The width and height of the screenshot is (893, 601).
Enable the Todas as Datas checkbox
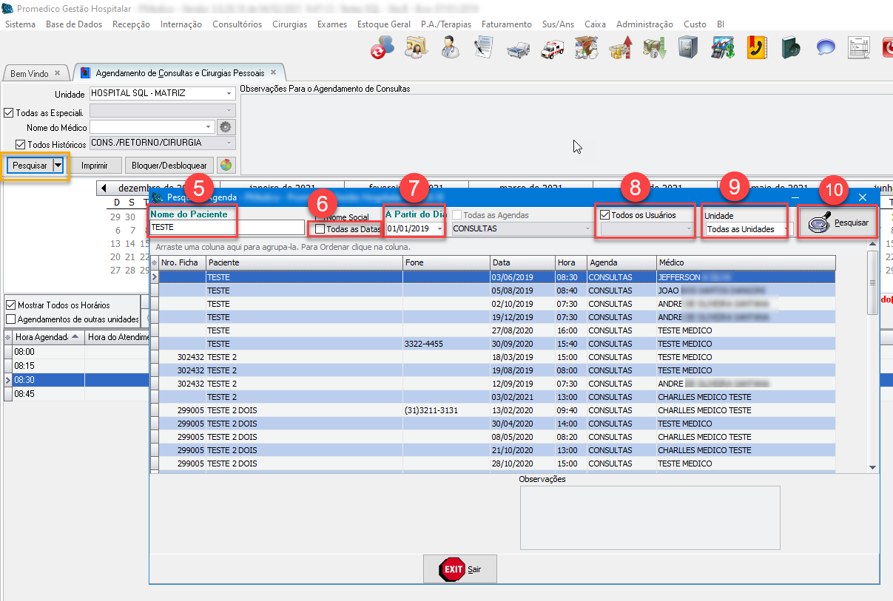tap(320, 229)
